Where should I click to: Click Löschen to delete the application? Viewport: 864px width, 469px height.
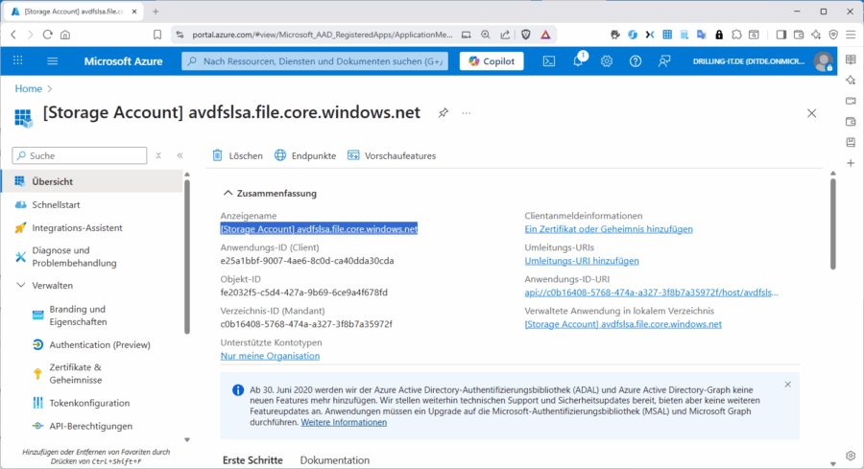coord(238,155)
